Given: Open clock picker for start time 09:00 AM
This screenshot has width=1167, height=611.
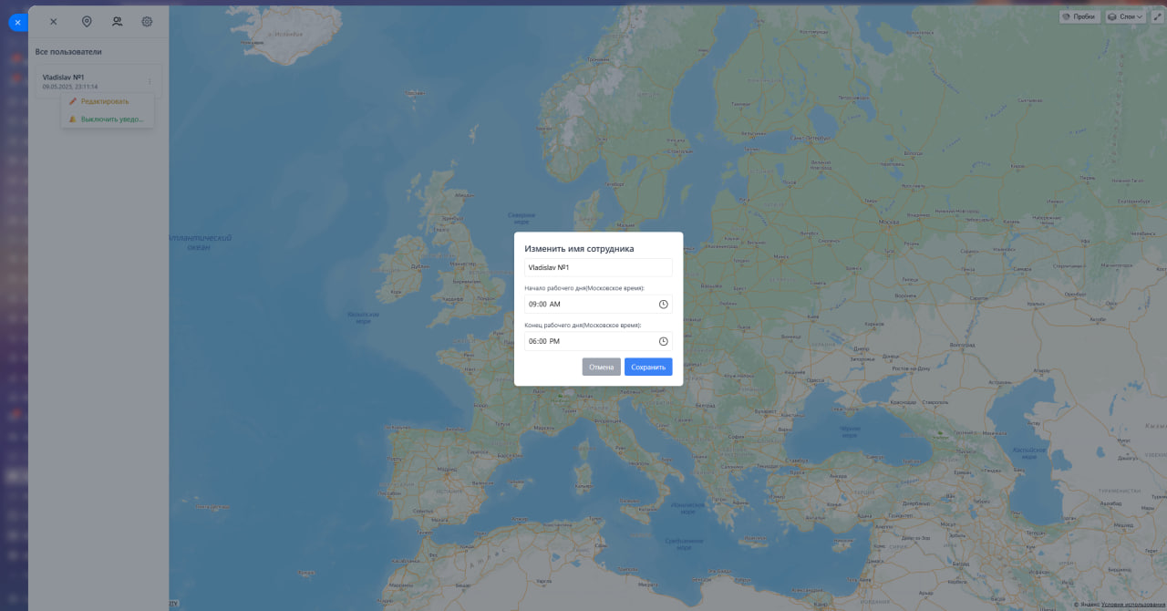Looking at the screenshot, I should [x=664, y=305].
